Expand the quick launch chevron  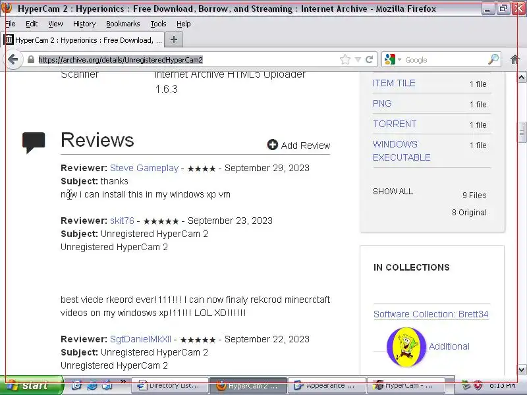[123, 381]
